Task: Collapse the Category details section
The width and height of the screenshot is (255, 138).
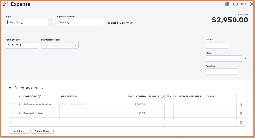Action: (x=10, y=88)
